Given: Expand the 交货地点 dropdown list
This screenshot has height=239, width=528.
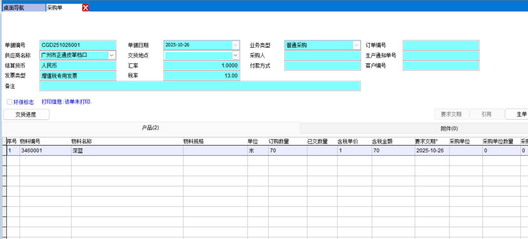Looking at the screenshot, I should (235, 55).
